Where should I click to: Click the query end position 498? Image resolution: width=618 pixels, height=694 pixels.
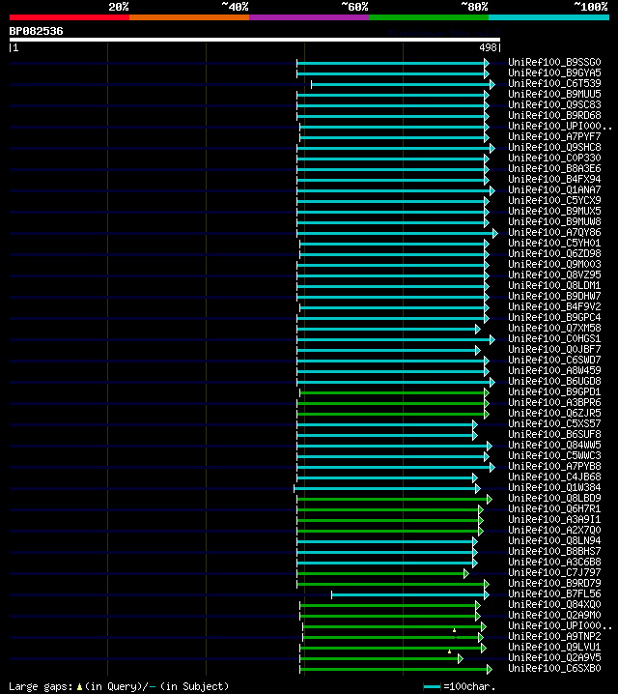(488, 47)
